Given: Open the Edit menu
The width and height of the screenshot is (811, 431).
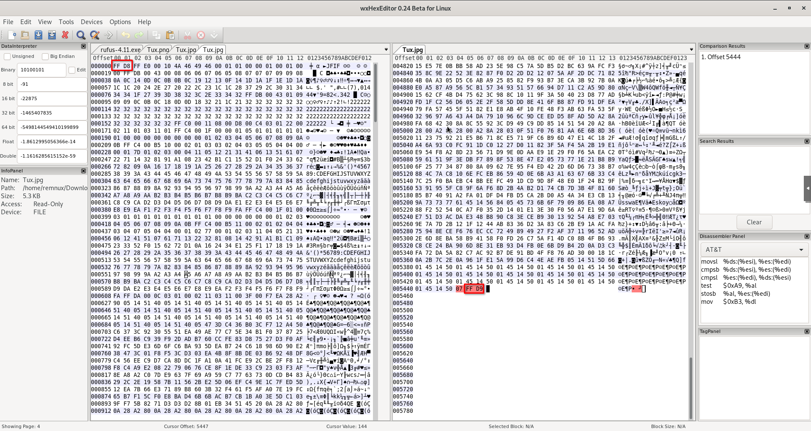Looking at the screenshot, I should [26, 22].
